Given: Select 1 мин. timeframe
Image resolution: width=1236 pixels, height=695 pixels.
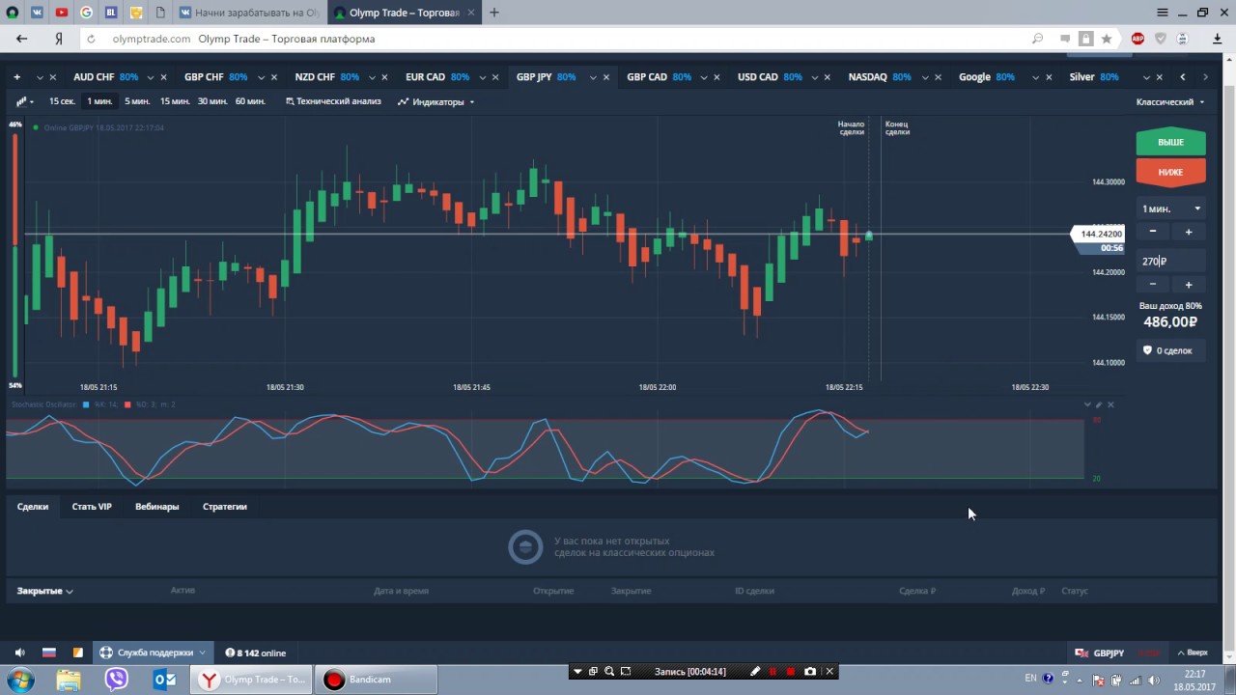Looking at the screenshot, I should pyautogui.click(x=99, y=101).
